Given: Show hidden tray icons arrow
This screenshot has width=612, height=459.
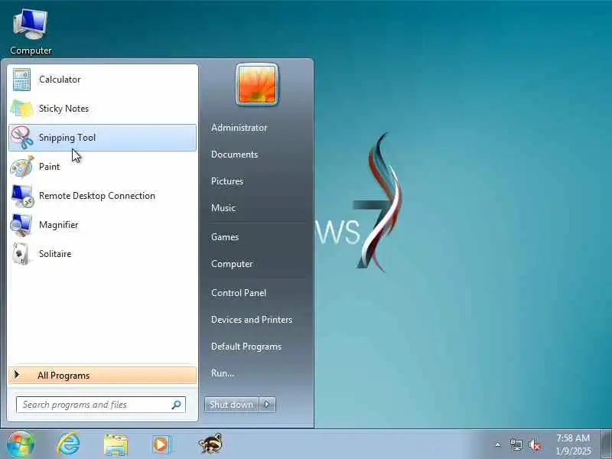Looking at the screenshot, I should 498,444.
